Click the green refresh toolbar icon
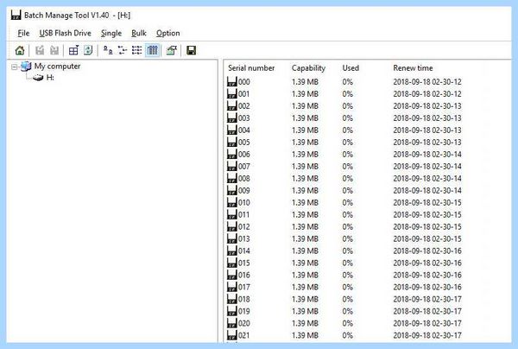Viewport: 518px width, 349px height. click(x=88, y=51)
